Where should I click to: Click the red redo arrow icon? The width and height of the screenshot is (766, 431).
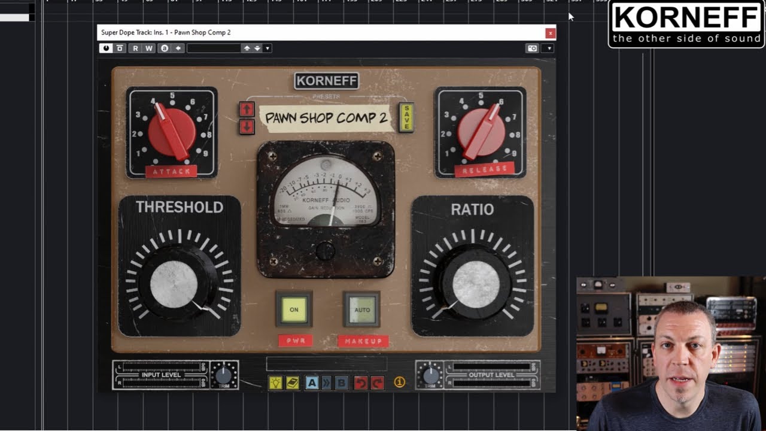point(377,383)
